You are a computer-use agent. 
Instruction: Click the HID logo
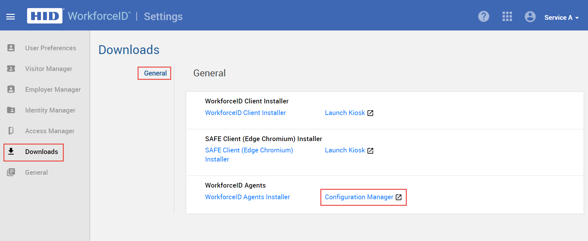pyautogui.click(x=45, y=16)
